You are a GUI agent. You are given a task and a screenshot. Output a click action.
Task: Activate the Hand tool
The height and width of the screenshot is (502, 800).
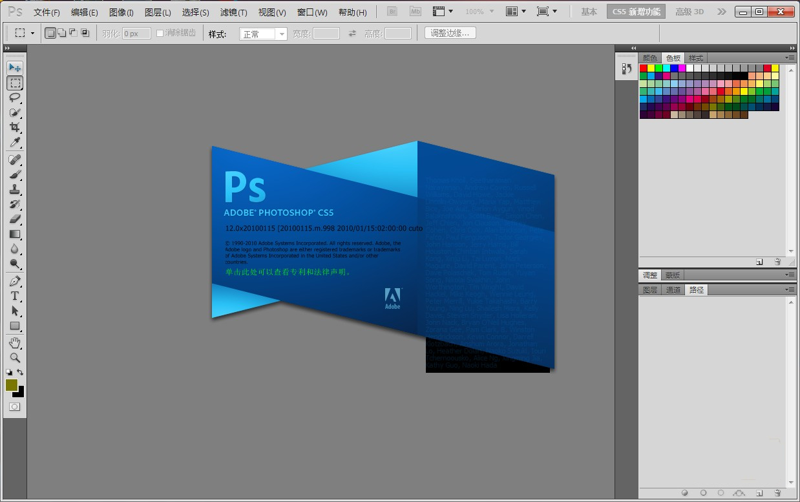coord(15,342)
